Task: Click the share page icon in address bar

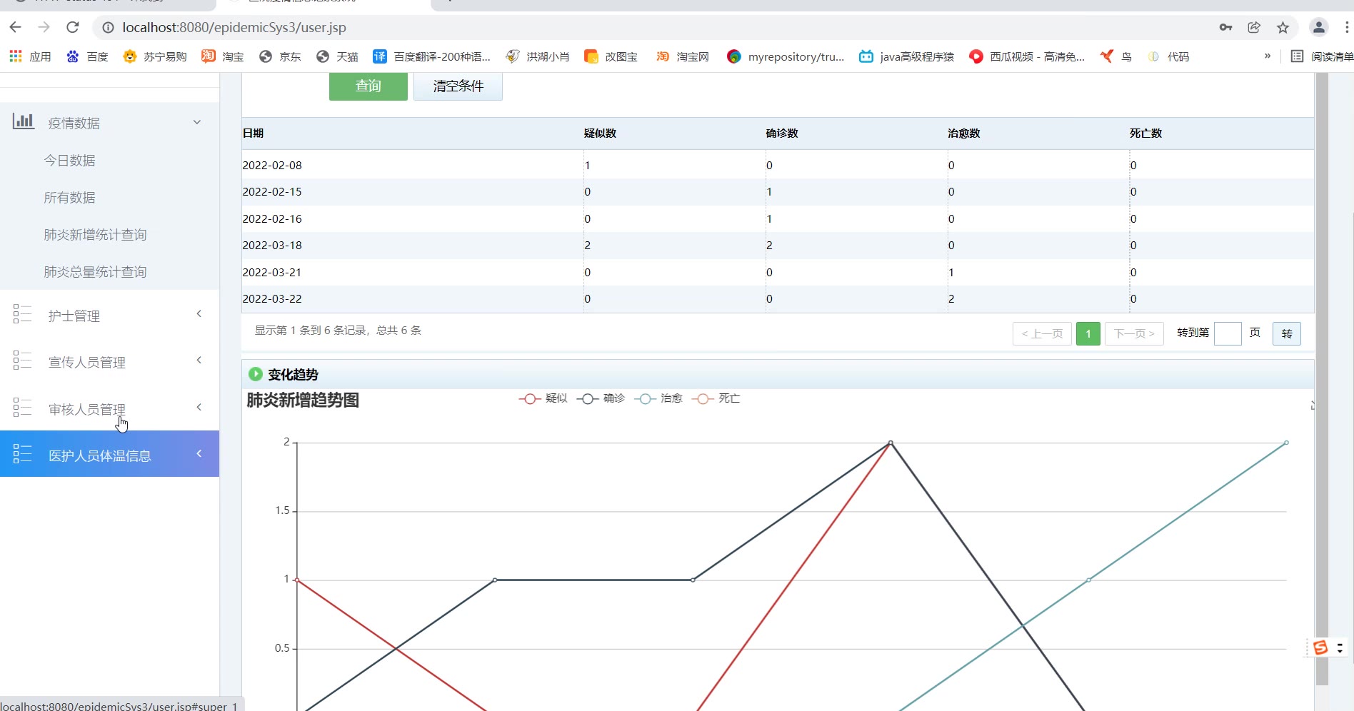Action: click(x=1254, y=27)
